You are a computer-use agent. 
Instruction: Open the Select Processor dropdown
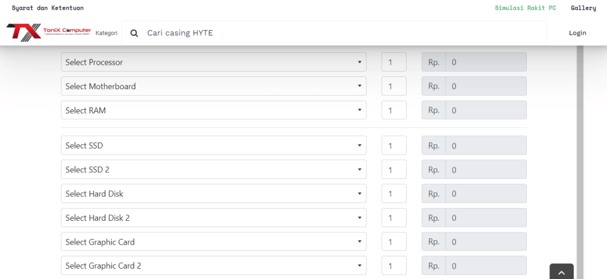click(214, 62)
